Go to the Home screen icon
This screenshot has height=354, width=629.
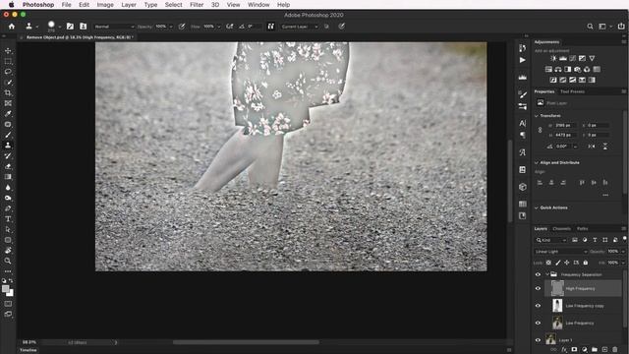[x=12, y=27]
